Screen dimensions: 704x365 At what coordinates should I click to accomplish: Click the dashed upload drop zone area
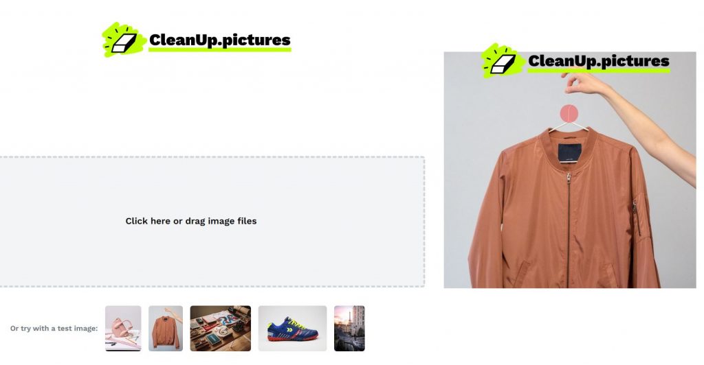point(212,222)
